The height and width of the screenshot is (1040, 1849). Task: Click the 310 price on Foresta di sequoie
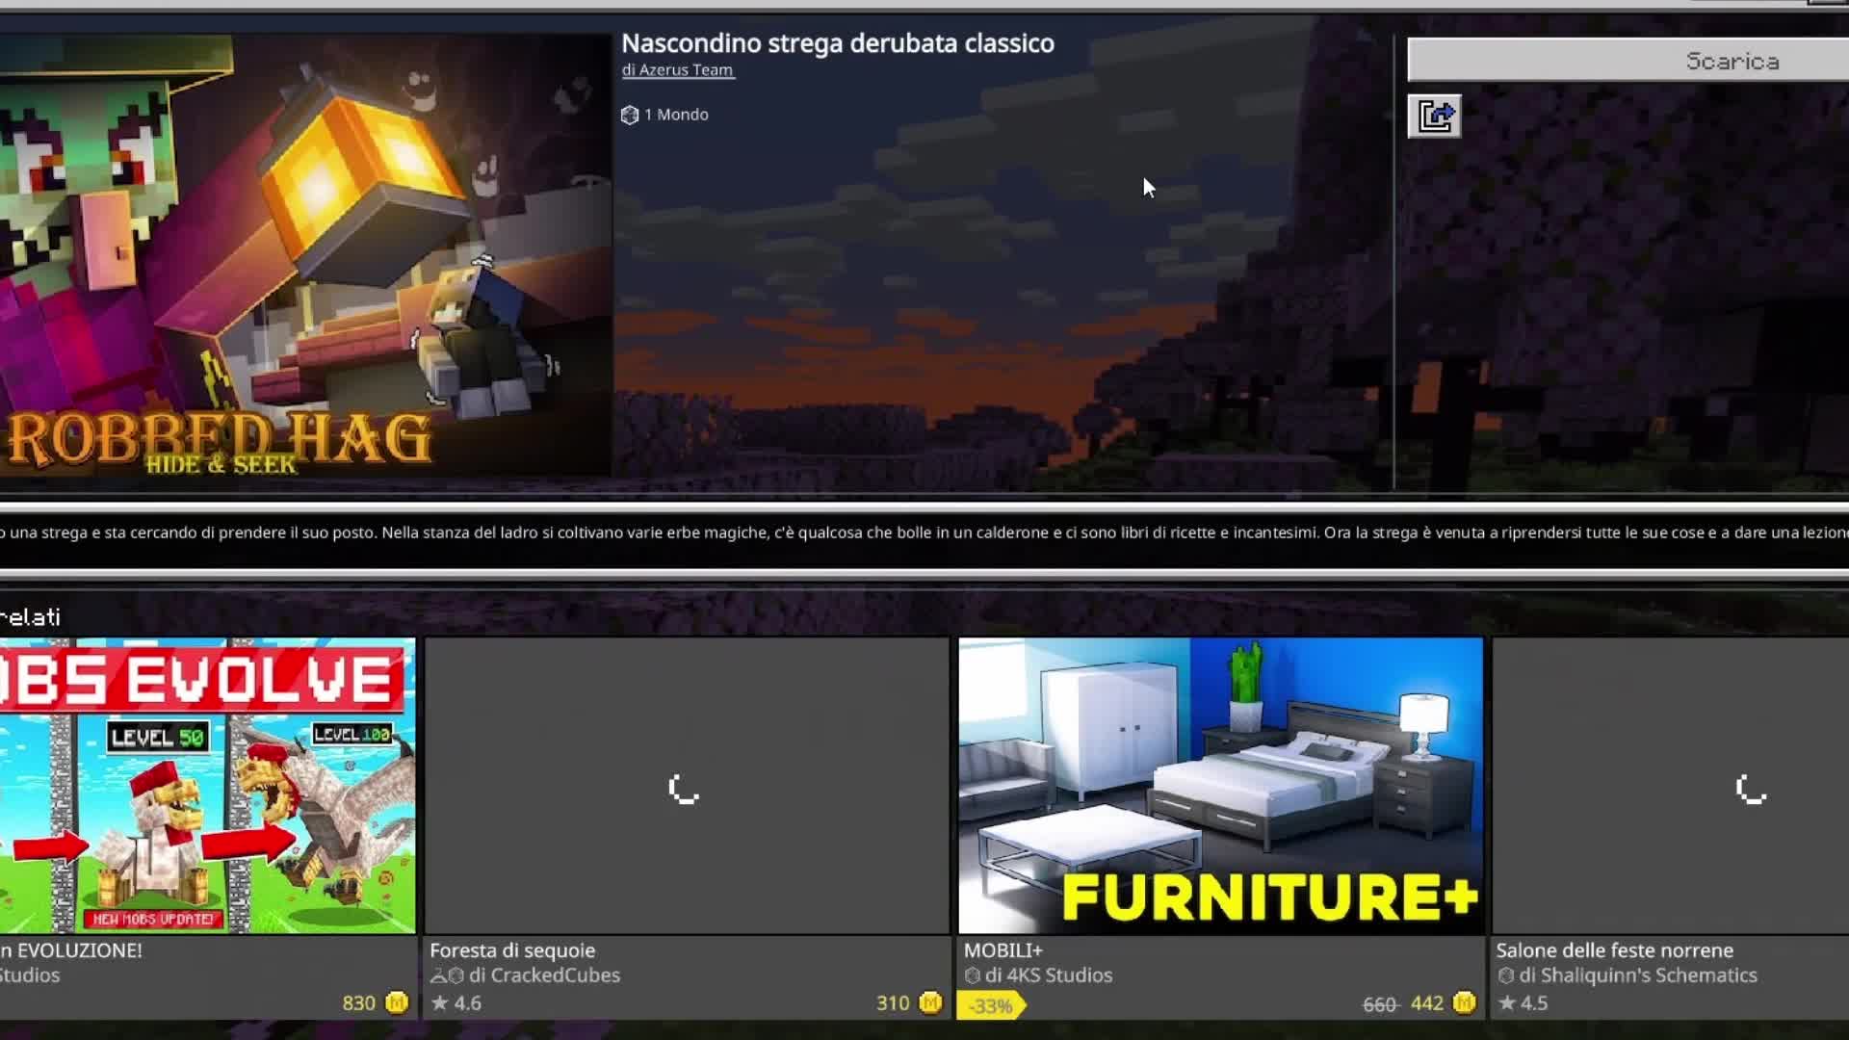coord(893,1003)
